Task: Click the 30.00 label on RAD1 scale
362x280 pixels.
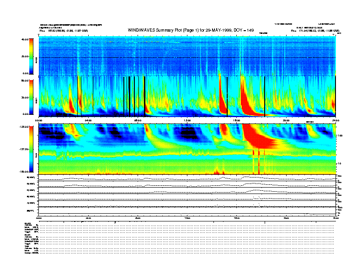Action: 25,97
